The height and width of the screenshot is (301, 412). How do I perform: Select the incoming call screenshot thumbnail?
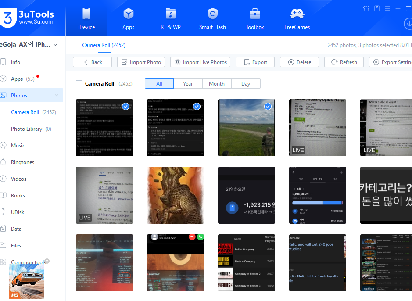click(176, 263)
